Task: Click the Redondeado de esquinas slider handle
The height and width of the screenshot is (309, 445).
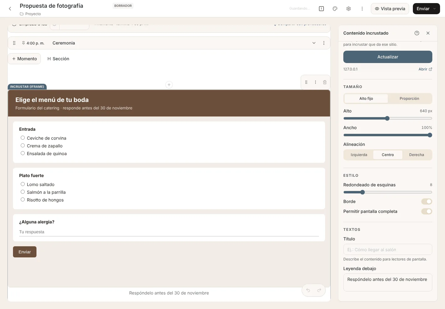Action: (x=362, y=192)
